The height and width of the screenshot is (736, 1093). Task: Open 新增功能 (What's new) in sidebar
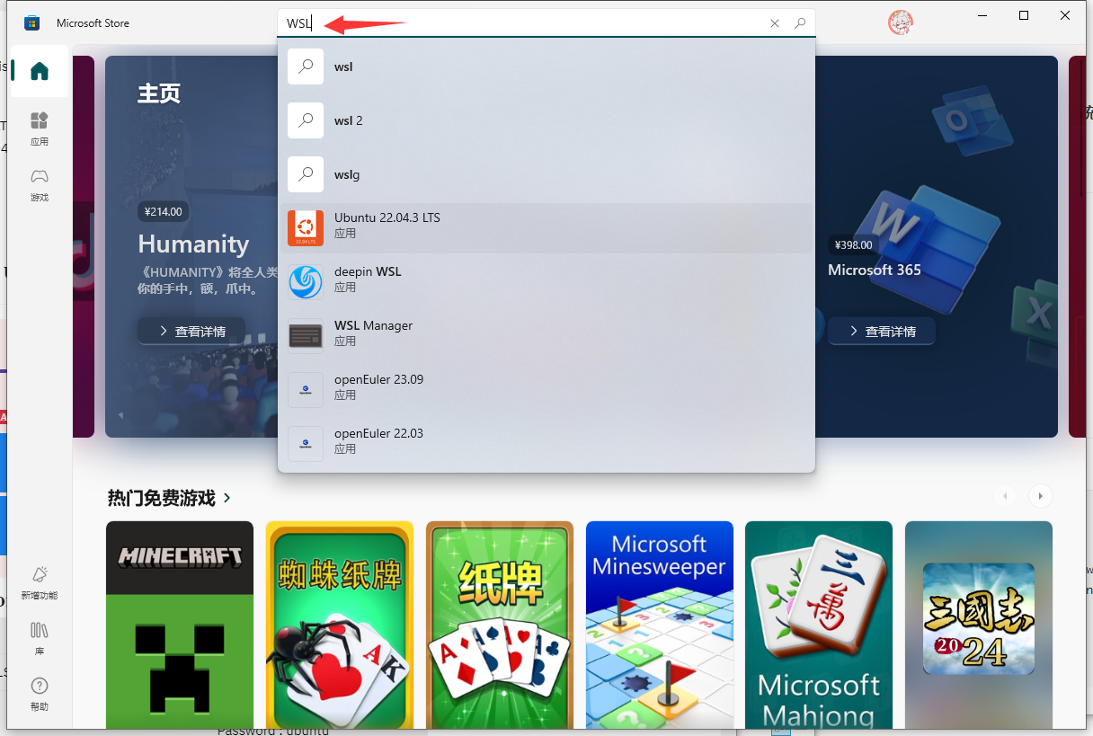click(40, 582)
